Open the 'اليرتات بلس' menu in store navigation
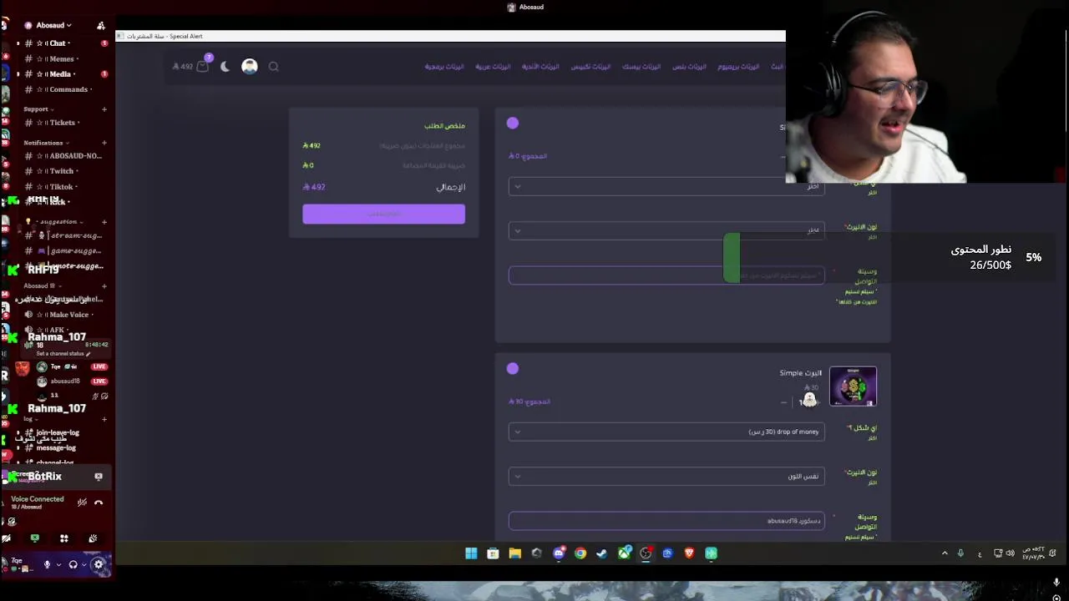1069x601 pixels. tap(689, 66)
